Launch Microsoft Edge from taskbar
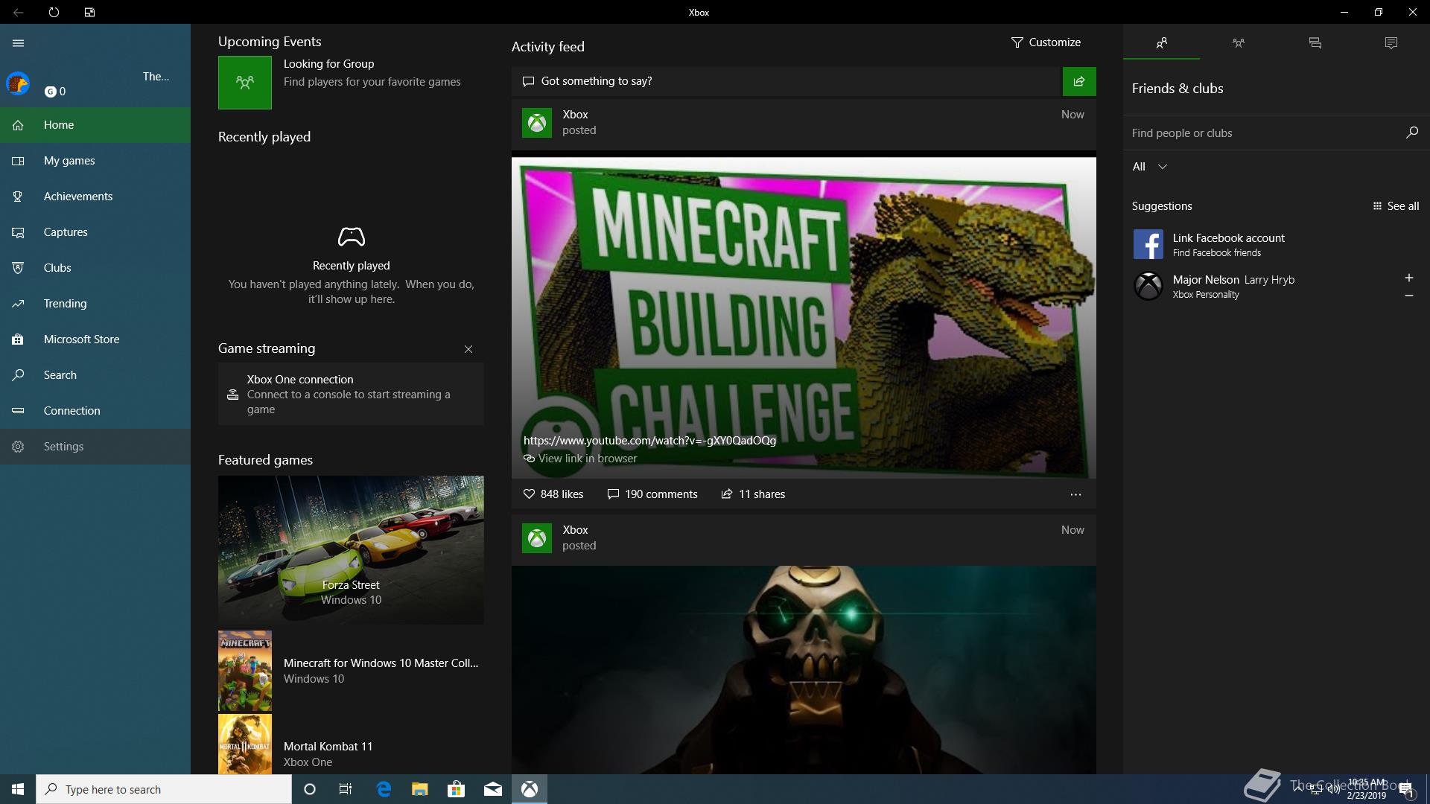 (384, 789)
